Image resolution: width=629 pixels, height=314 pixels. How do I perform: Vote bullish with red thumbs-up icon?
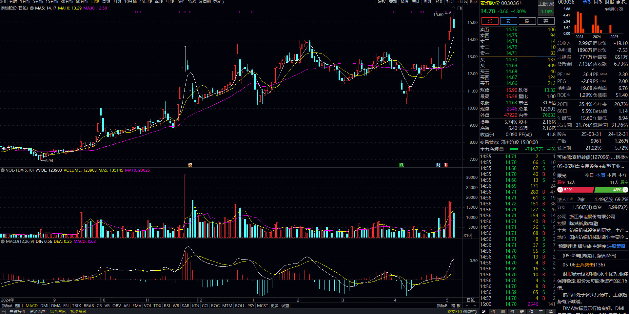click(560, 190)
